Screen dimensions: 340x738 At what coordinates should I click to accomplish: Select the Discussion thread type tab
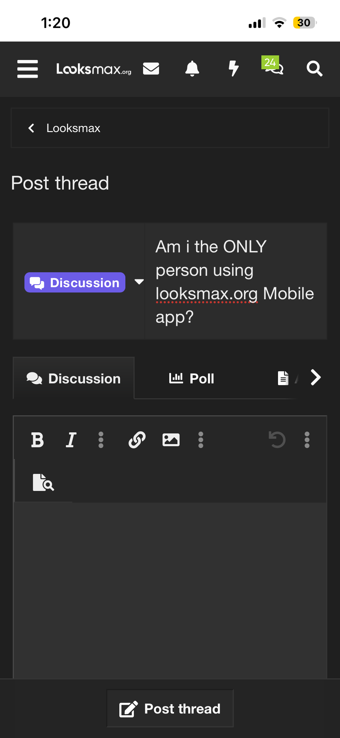(x=74, y=378)
